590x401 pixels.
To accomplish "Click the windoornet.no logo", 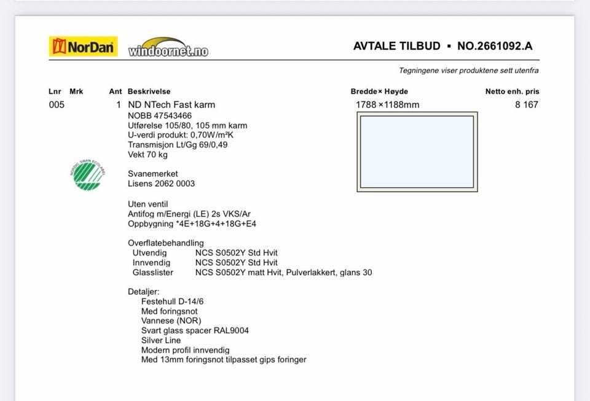I will click(x=168, y=47).
